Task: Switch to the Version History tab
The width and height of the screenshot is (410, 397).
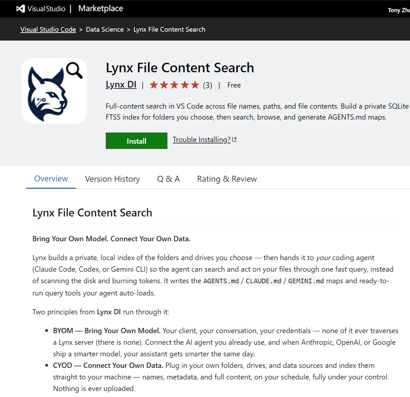Action: click(x=112, y=179)
